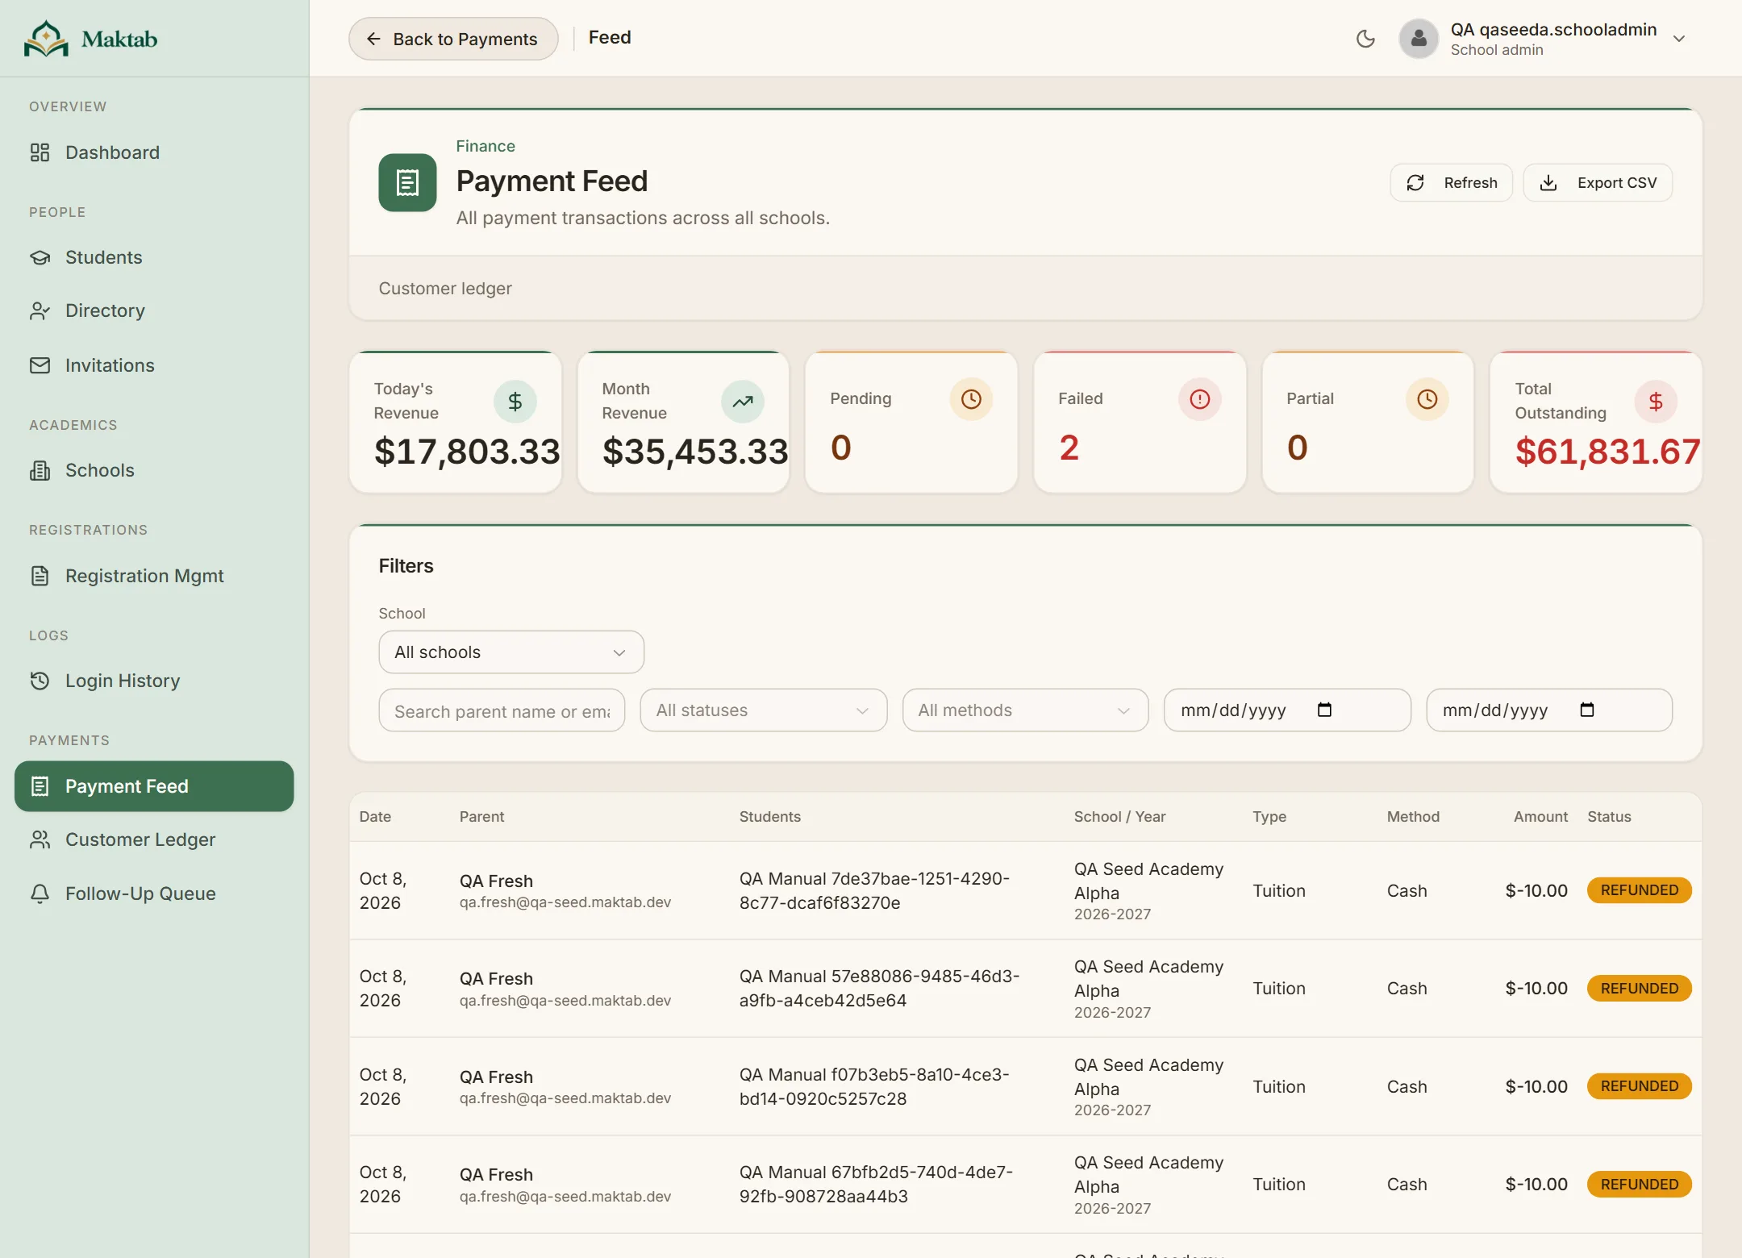This screenshot has width=1742, height=1258.
Task: Click the Amount column header
Action: (1540, 817)
